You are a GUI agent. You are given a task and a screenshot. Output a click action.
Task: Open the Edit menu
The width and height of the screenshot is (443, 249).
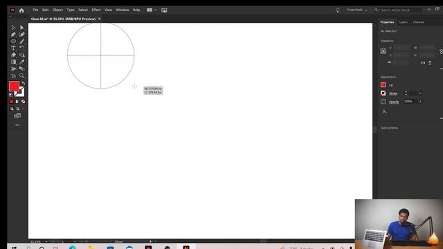[45, 10]
